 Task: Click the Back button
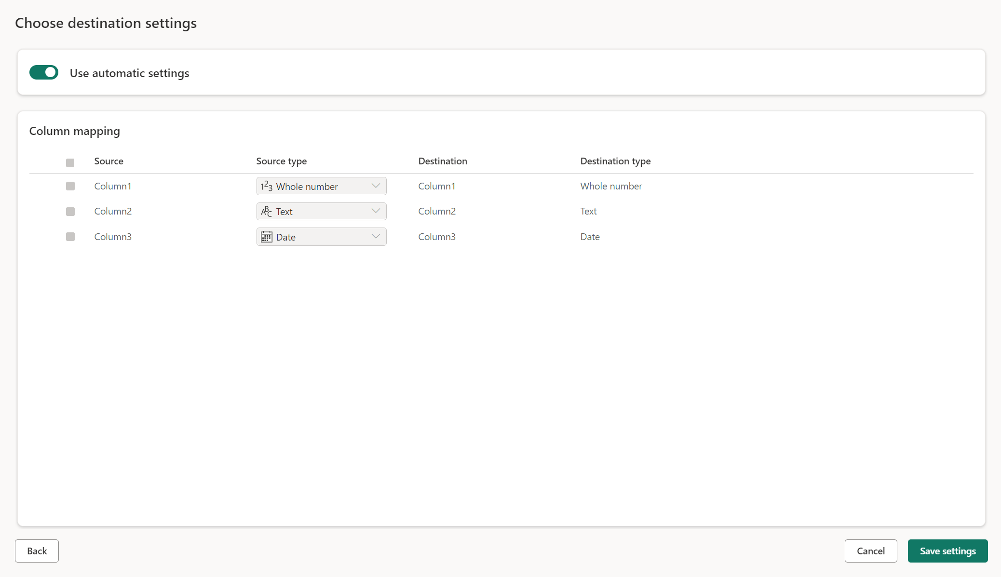tap(37, 551)
